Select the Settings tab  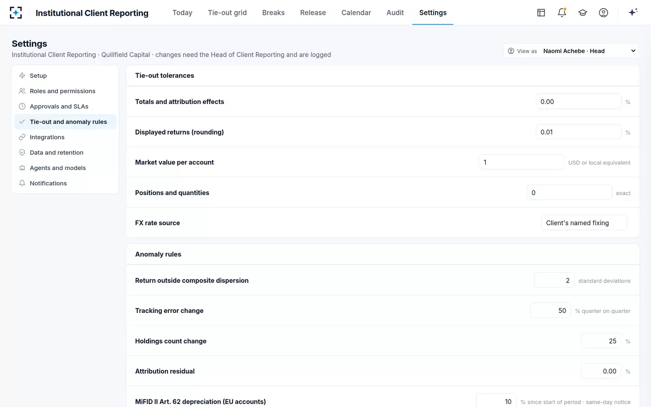[x=433, y=13]
